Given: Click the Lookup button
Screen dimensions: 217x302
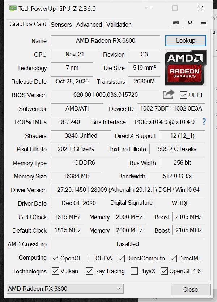Looking at the screenshot, I should [x=186, y=40].
